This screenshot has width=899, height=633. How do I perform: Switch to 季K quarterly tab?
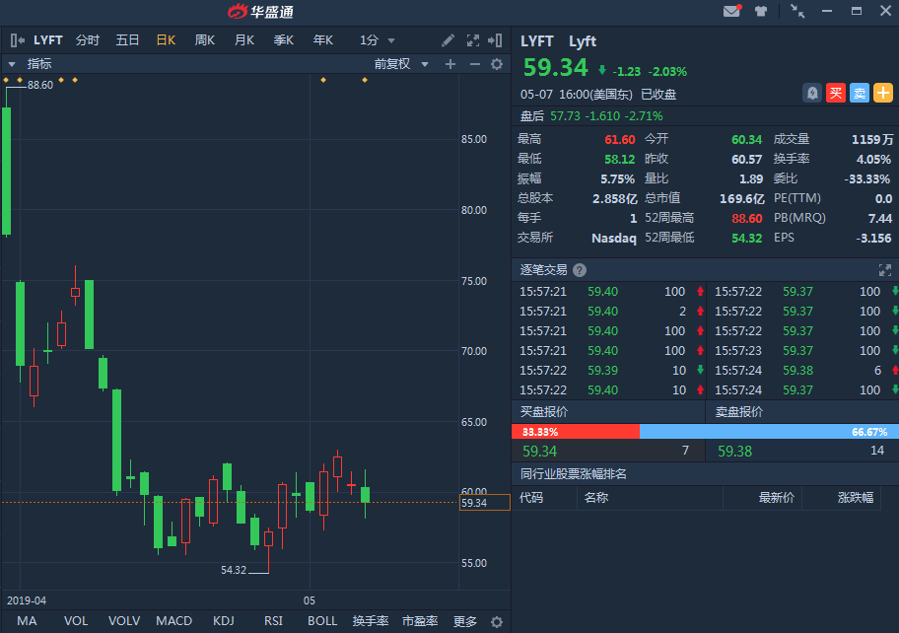tap(283, 40)
